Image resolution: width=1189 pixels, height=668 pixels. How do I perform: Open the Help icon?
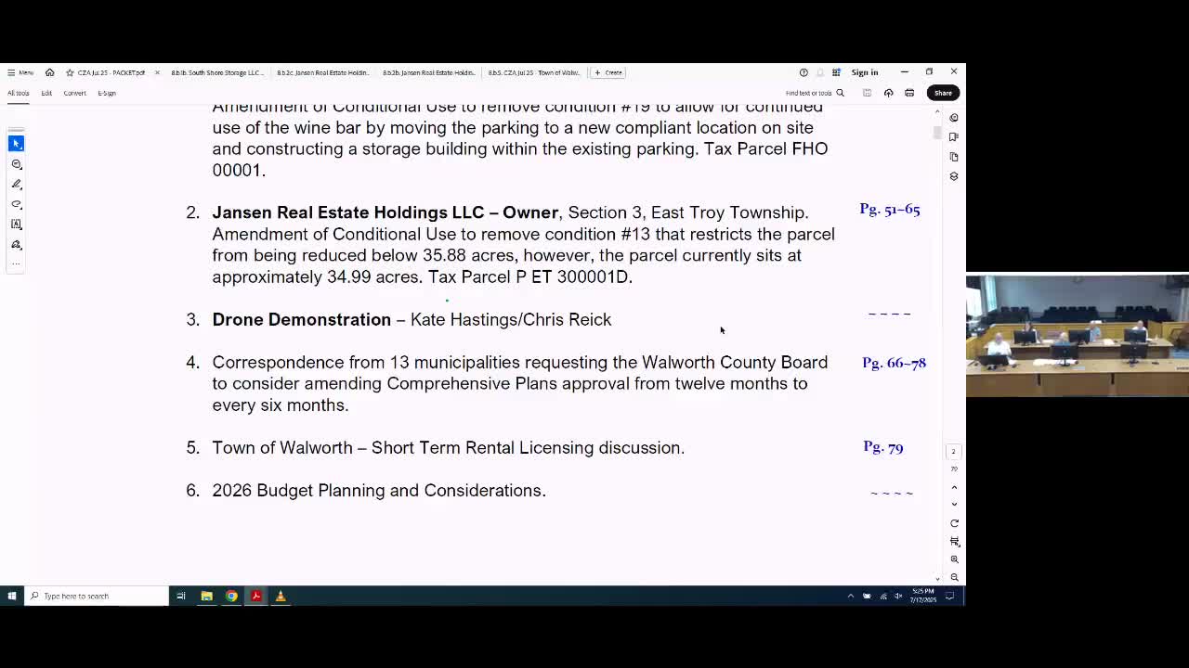pyautogui.click(x=804, y=72)
